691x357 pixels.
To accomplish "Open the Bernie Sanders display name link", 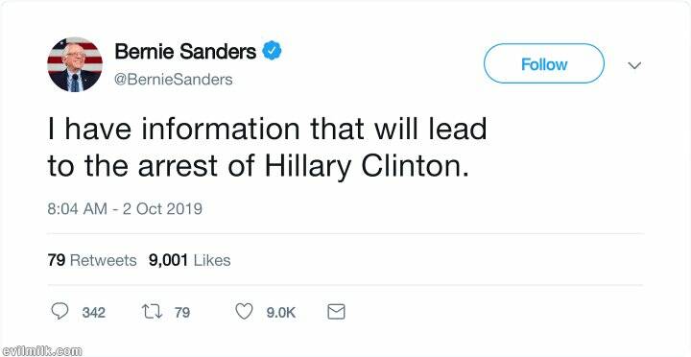I will coord(185,52).
